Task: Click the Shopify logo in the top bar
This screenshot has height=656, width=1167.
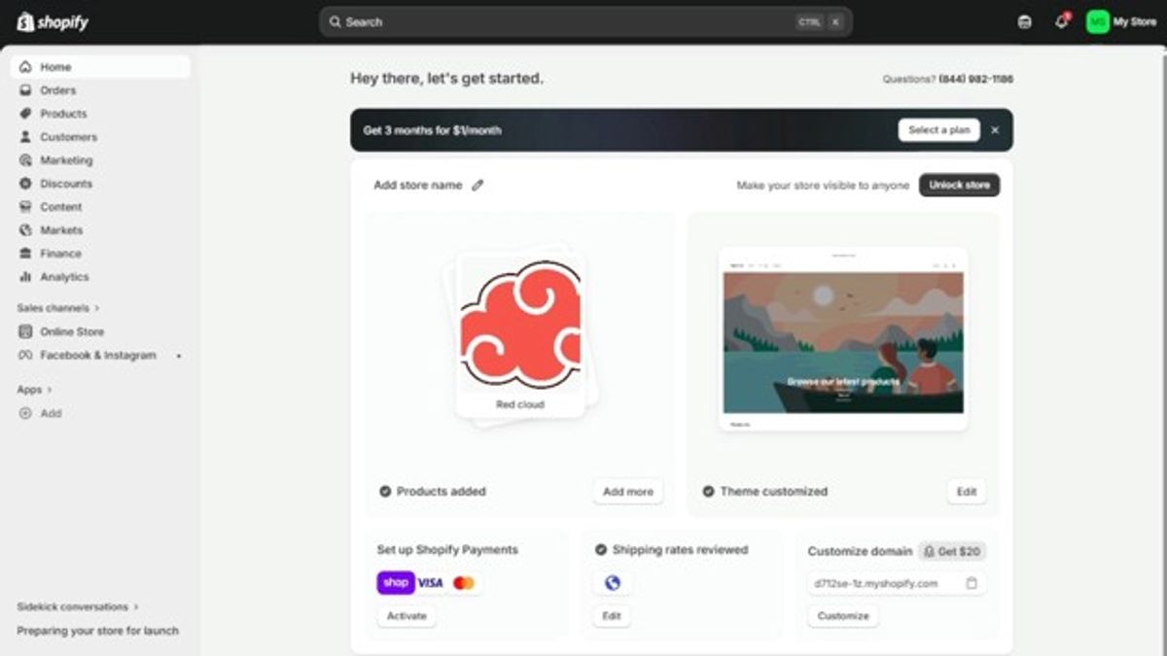Action: click(53, 21)
